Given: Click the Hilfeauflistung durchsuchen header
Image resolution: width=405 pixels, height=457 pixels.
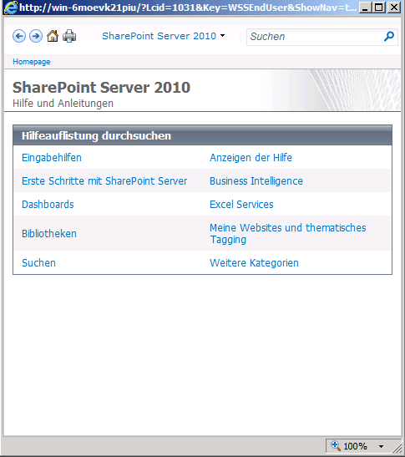Looking at the screenshot, I should 96,136.
